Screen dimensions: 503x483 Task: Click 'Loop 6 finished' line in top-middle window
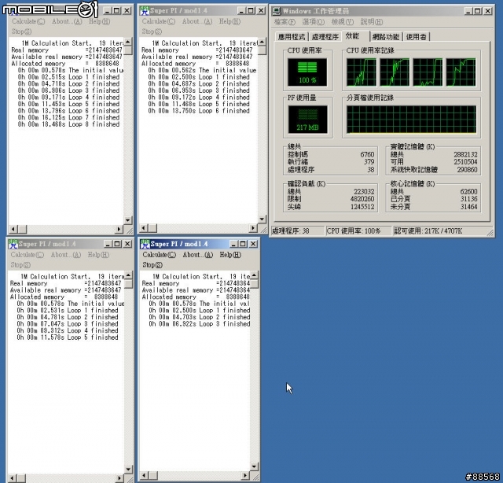tap(199, 111)
